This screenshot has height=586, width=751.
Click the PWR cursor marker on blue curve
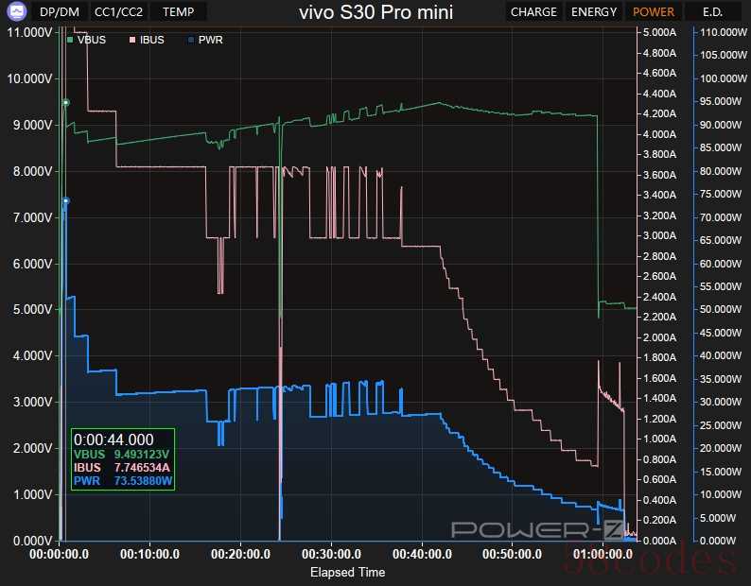pos(66,200)
